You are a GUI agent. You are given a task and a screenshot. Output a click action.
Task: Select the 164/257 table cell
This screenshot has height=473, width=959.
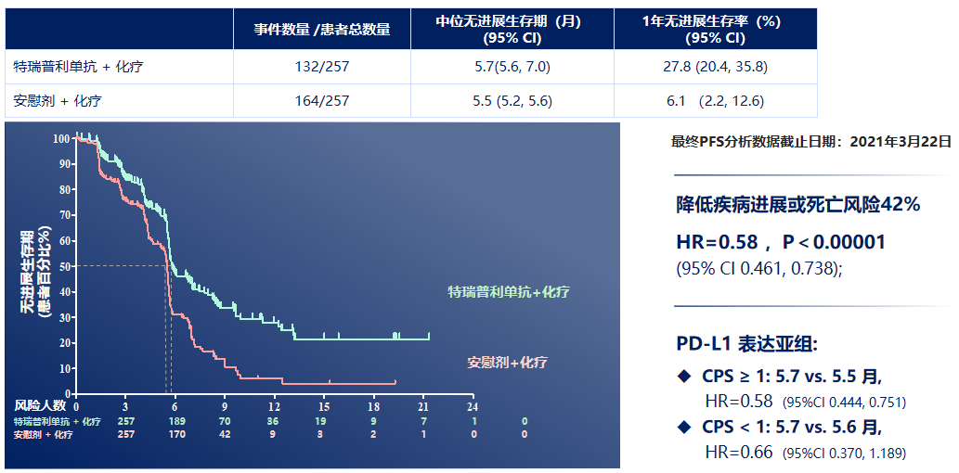[322, 101]
